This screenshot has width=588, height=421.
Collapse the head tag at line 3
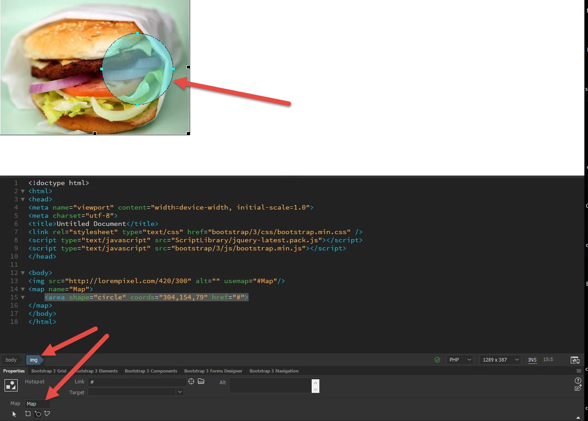click(x=23, y=199)
